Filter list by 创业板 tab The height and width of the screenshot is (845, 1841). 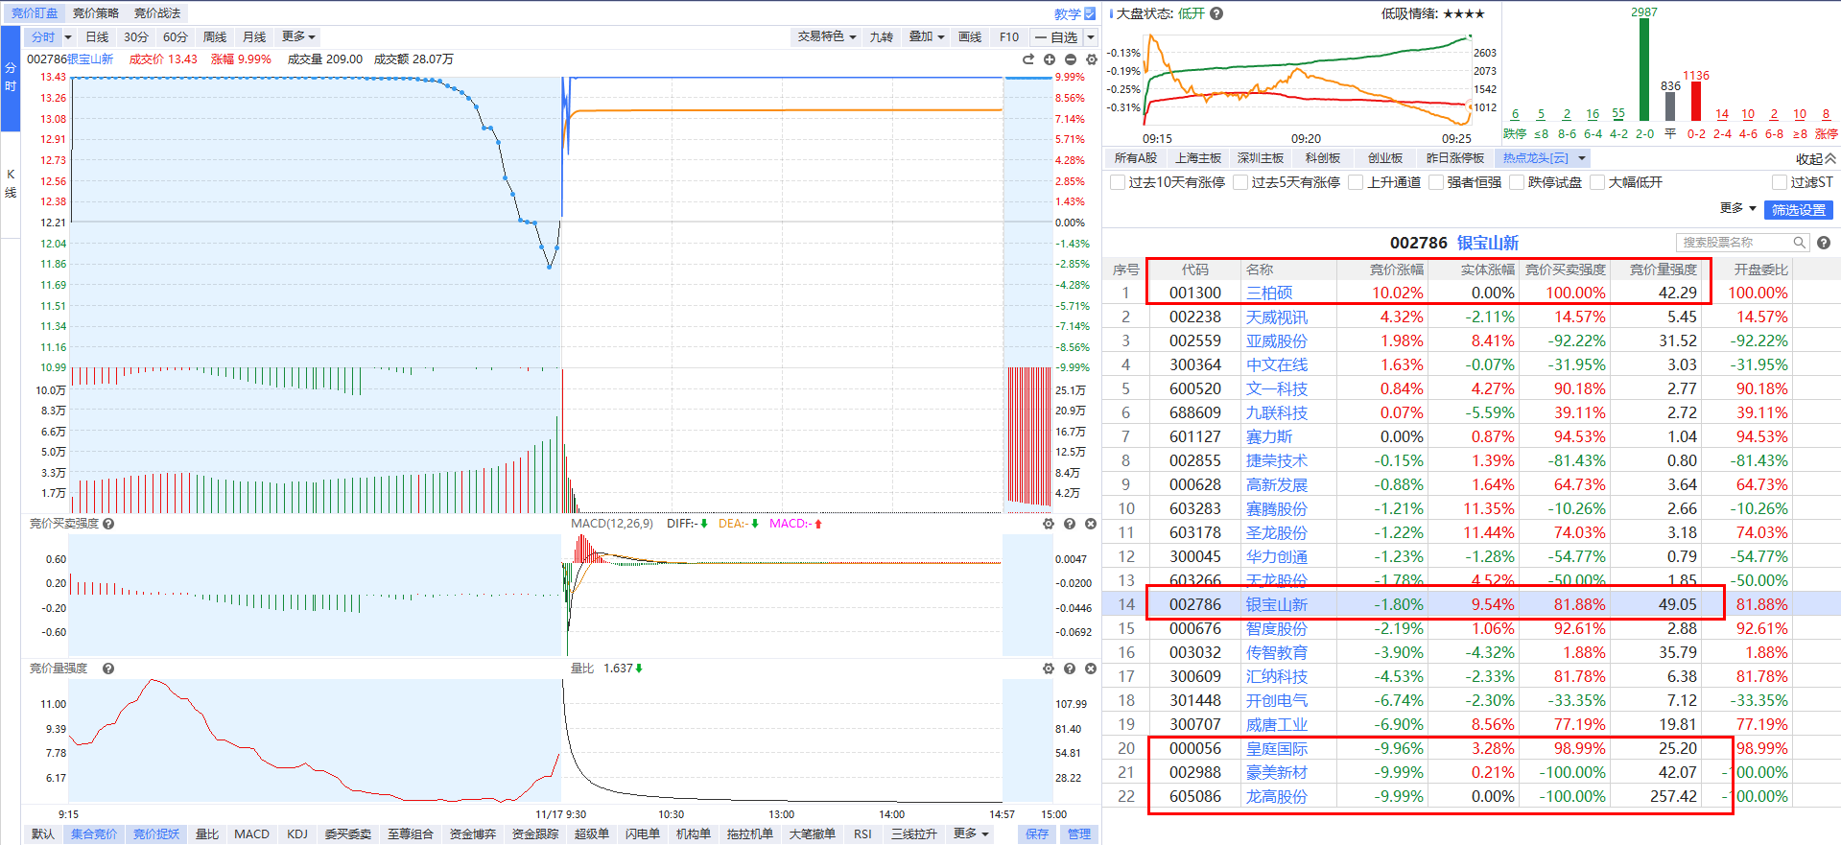click(1385, 158)
